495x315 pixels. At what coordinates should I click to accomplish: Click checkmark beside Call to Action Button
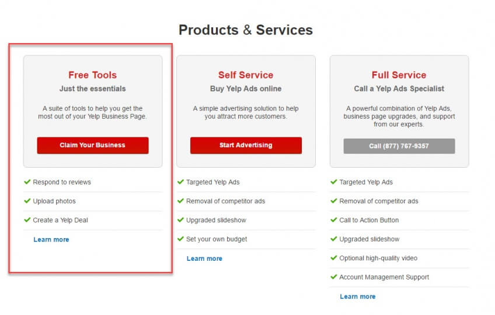334,220
